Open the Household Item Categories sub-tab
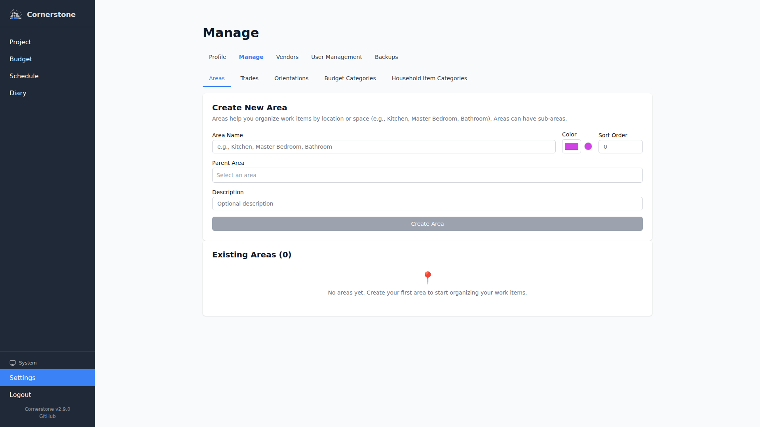Screen dimensions: 760x427 429,78
